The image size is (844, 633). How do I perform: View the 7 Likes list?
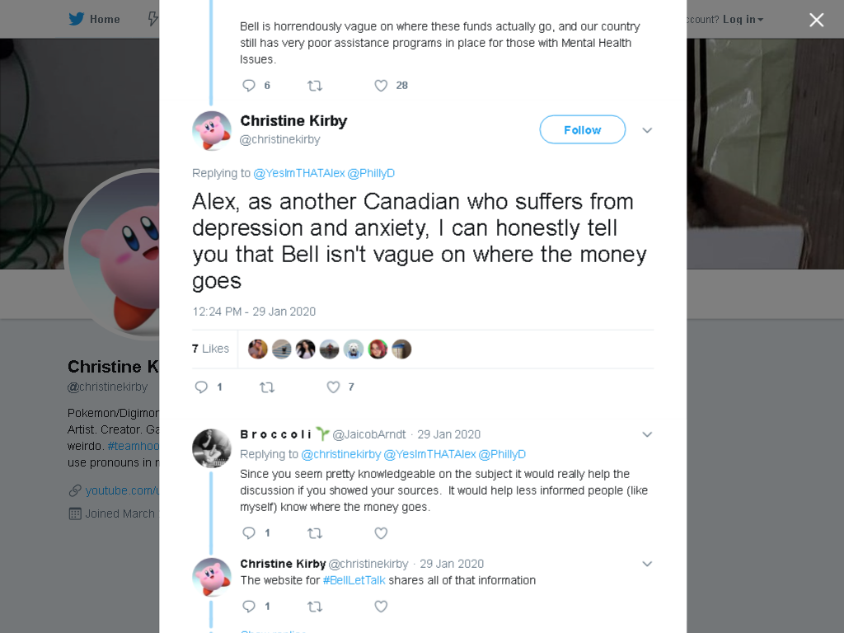pos(210,349)
